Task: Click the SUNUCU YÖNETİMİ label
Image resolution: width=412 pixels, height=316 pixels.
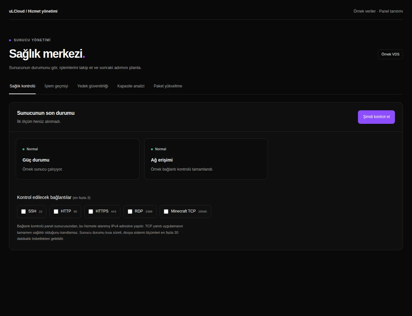Action: click(x=32, y=40)
